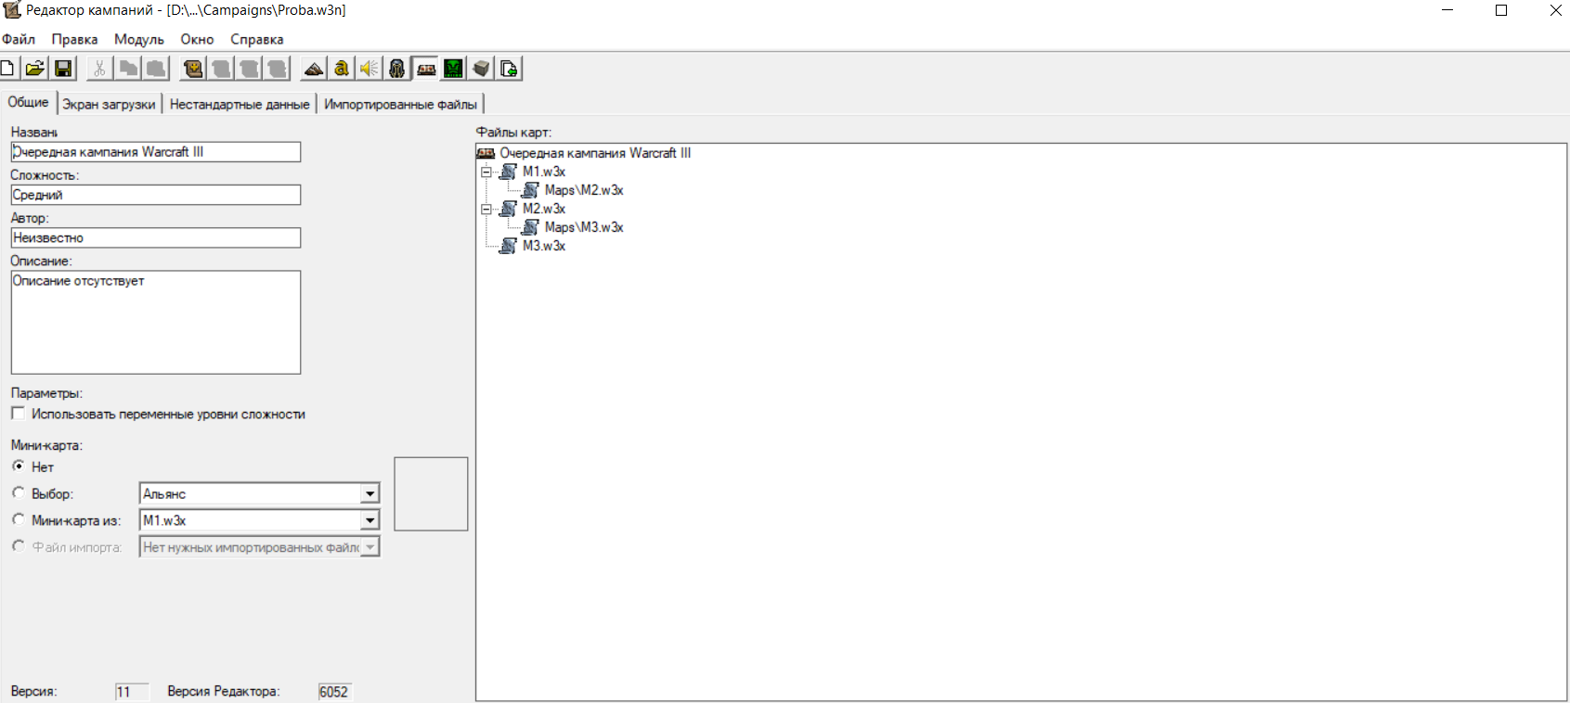Click the empty mini-map preview box

pos(431,494)
